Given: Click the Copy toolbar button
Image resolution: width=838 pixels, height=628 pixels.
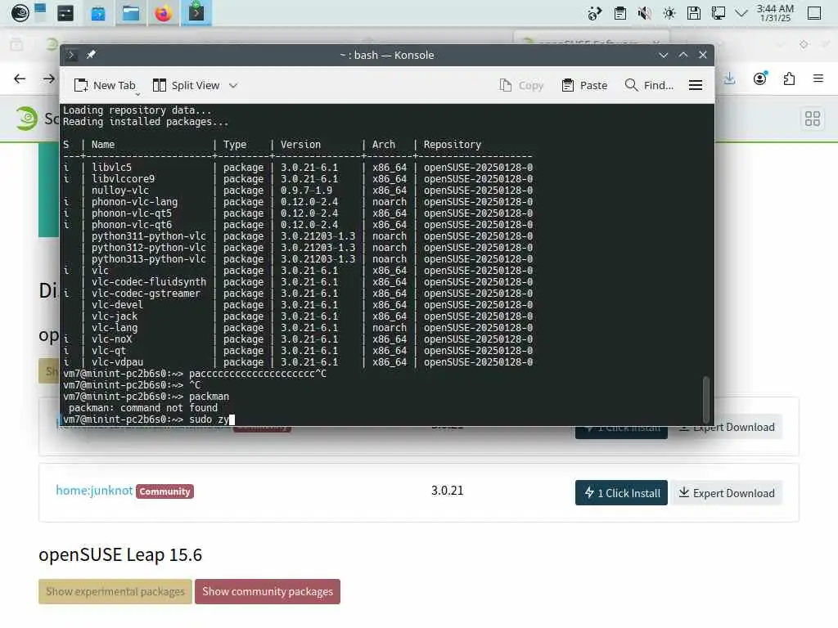Looking at the screenshot, I should [x=521, y=85].
